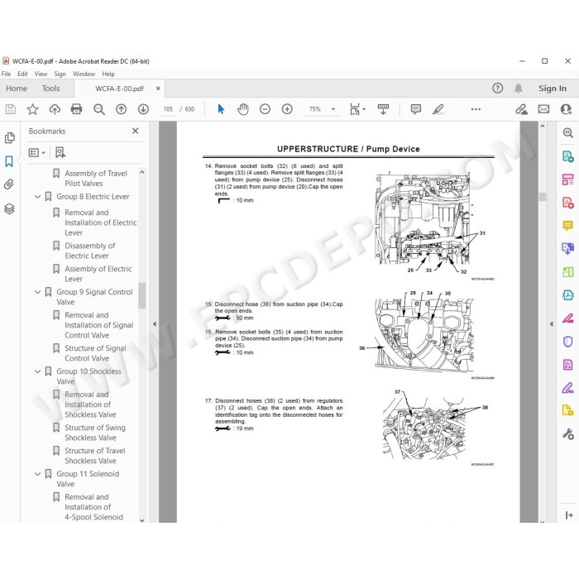The image size is (579, 579).
Task: Open the Sign menu
Action: pyautogui.click(x=60, y=74)
